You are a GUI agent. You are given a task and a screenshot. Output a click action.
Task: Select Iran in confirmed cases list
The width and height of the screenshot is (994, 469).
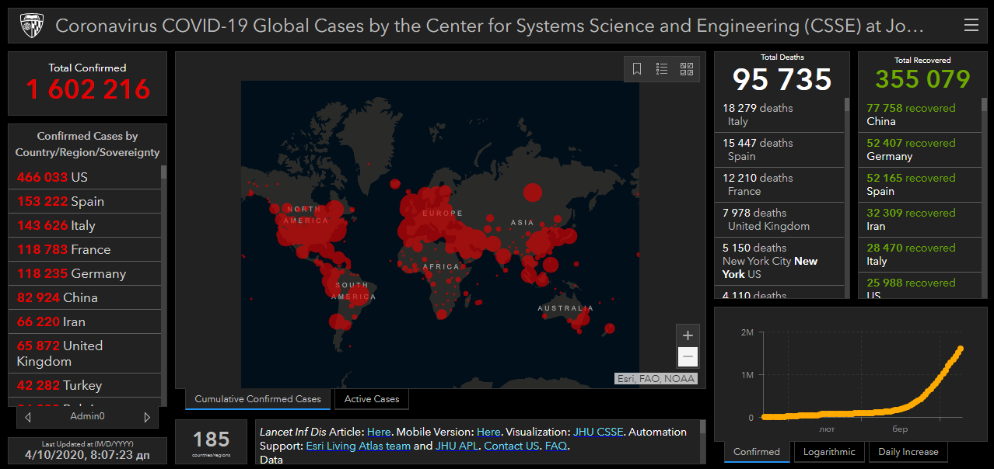85,321
